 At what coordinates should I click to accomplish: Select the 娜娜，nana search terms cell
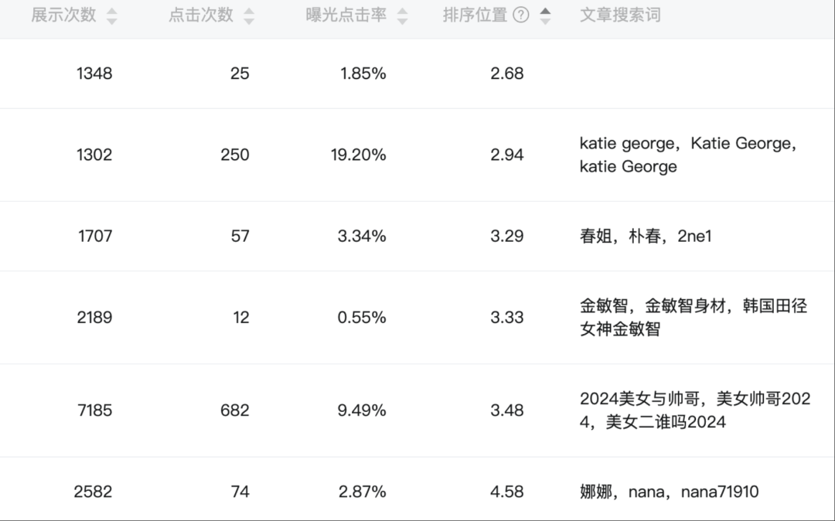coord(669,492)
